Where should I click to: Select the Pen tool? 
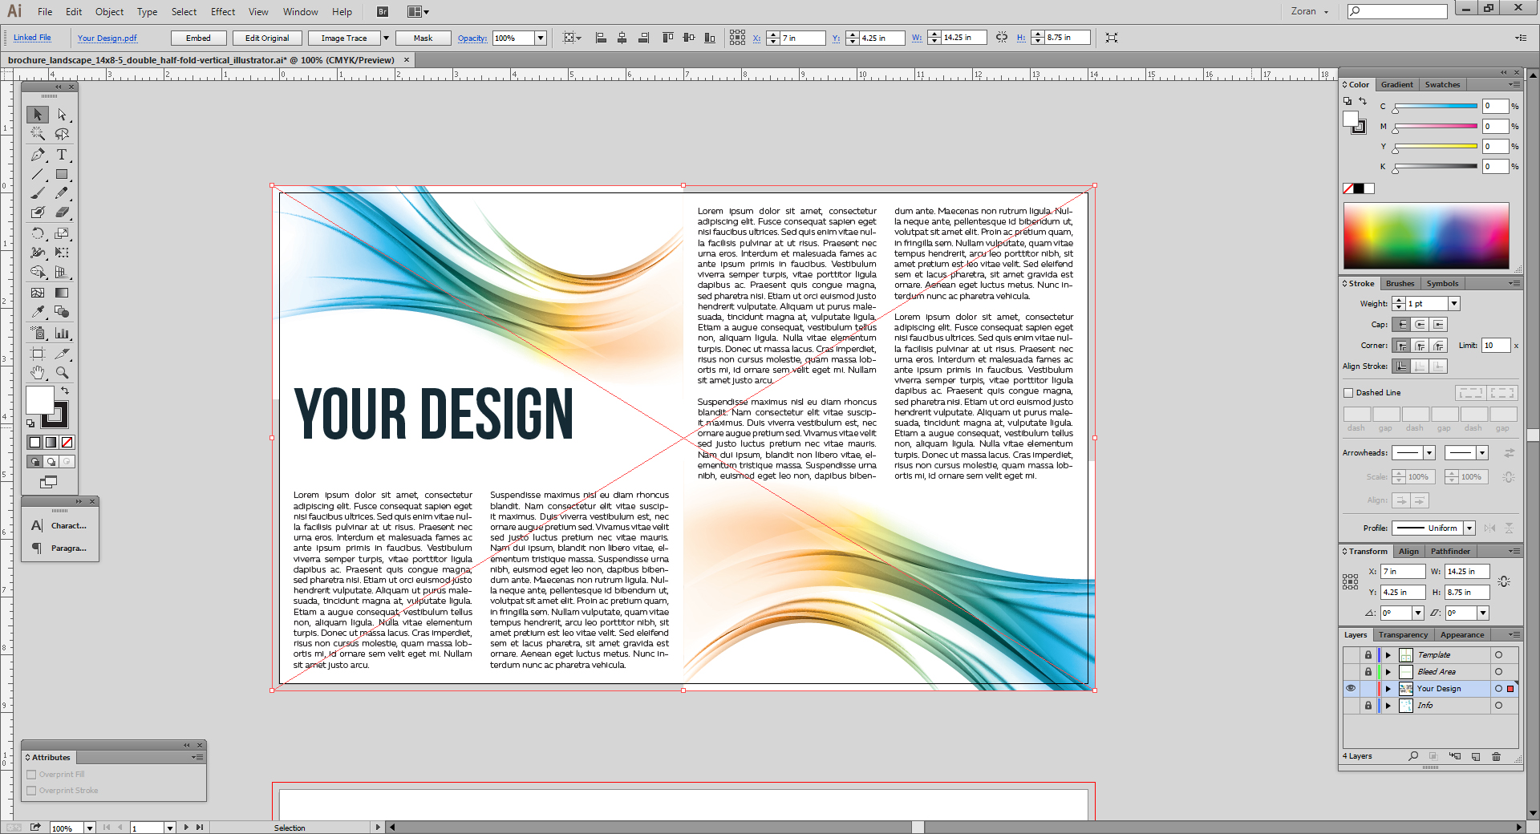pos(37,155)
